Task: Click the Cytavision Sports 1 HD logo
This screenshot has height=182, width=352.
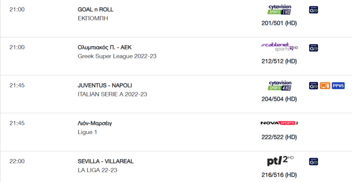Action: (279, 10)
